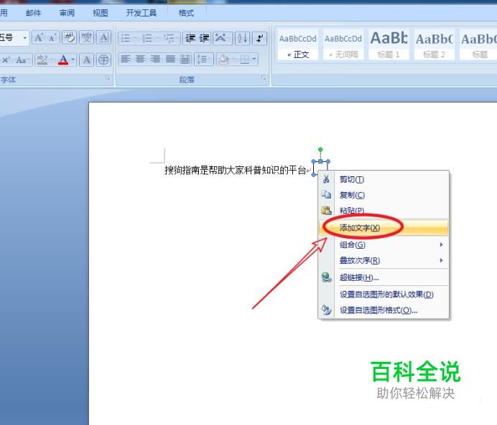Apply the red font color button

point(63,59)
